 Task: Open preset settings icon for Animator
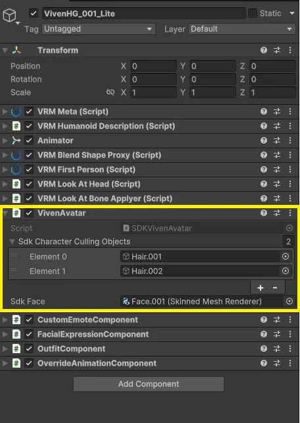click(277, 140)
